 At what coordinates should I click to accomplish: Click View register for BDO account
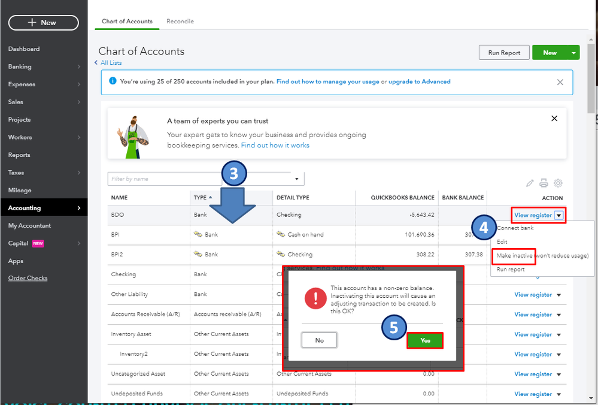[x=533, y=215]
